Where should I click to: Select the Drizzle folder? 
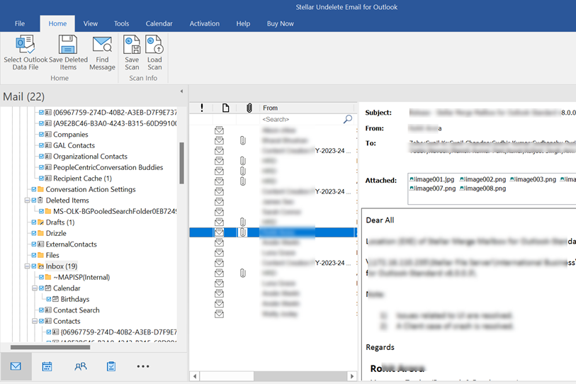56,233
